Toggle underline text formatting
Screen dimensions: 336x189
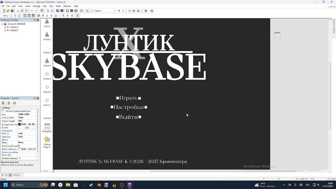point(51,16)
